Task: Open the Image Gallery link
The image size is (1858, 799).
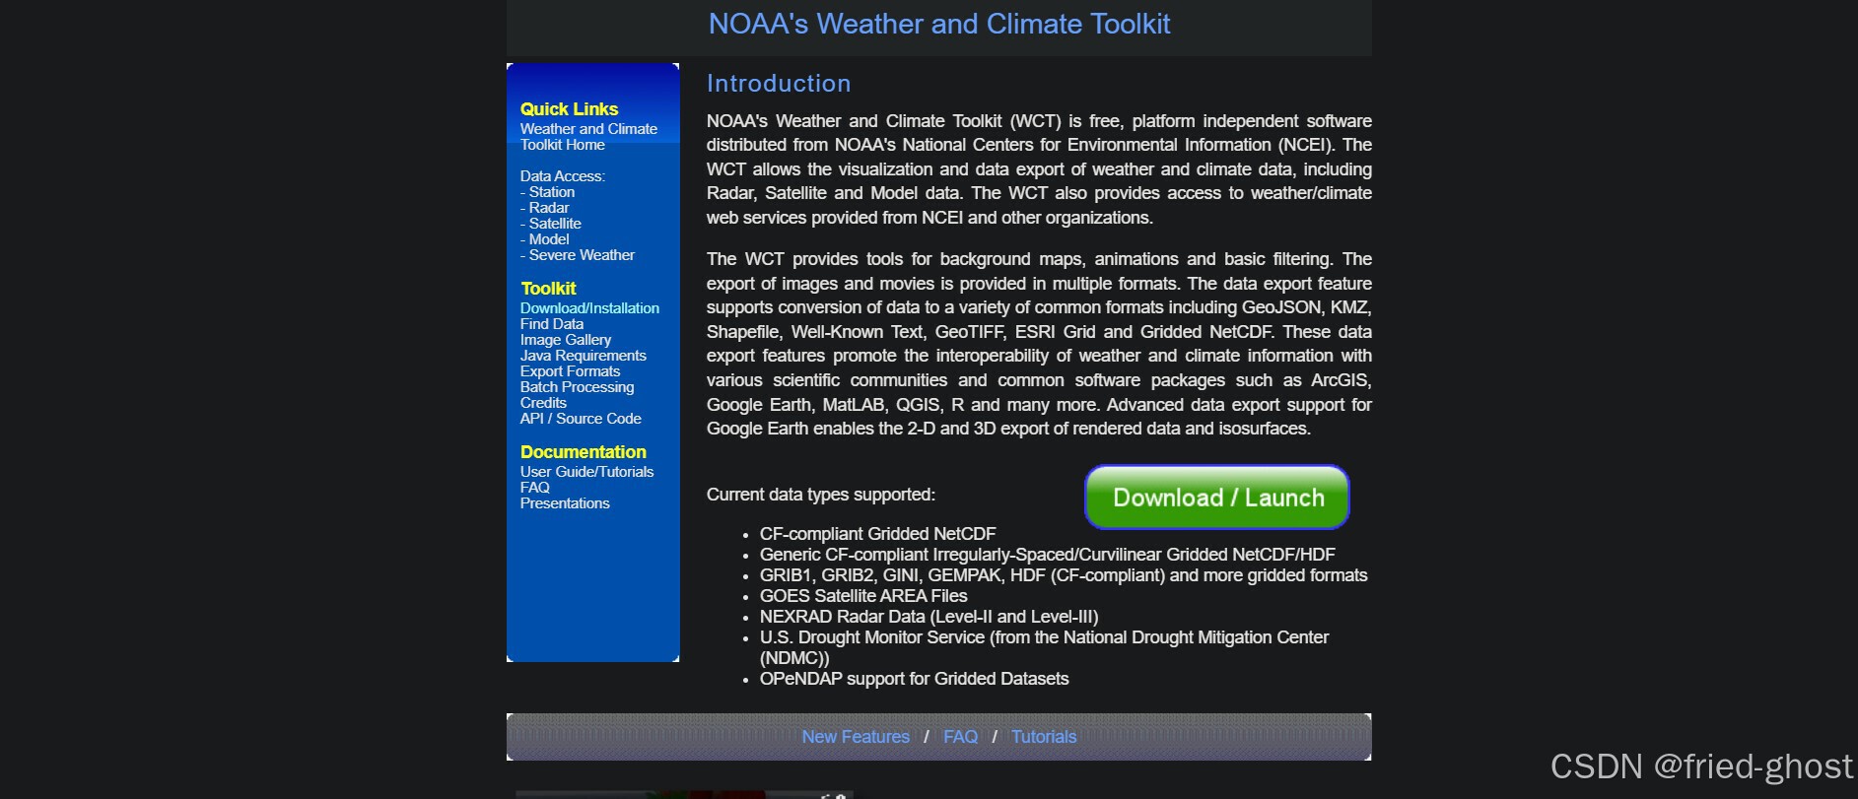Action: coord(566,340)
